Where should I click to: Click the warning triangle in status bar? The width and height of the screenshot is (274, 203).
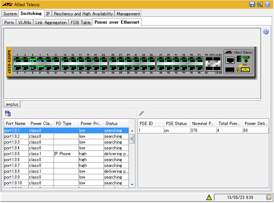pos(209,197)
